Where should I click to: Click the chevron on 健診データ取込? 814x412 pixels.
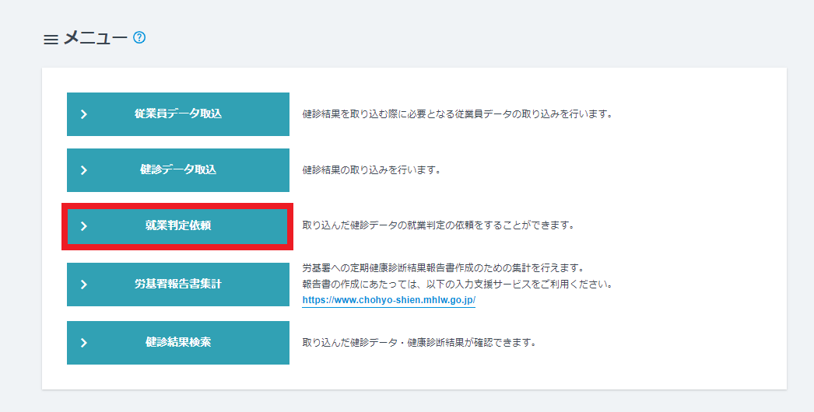point(84,170)
